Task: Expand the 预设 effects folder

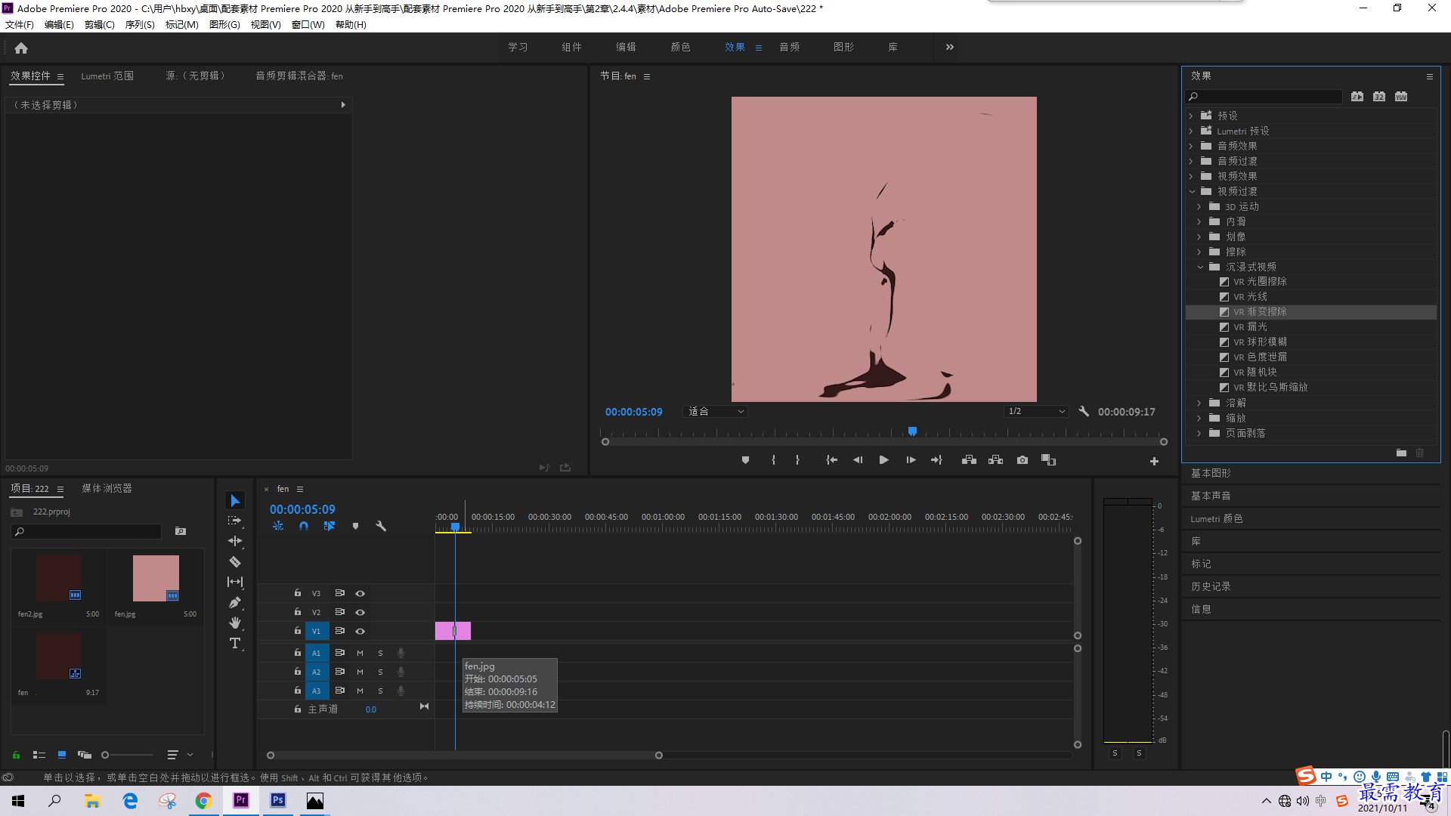Action: [x=1191, y=116]
